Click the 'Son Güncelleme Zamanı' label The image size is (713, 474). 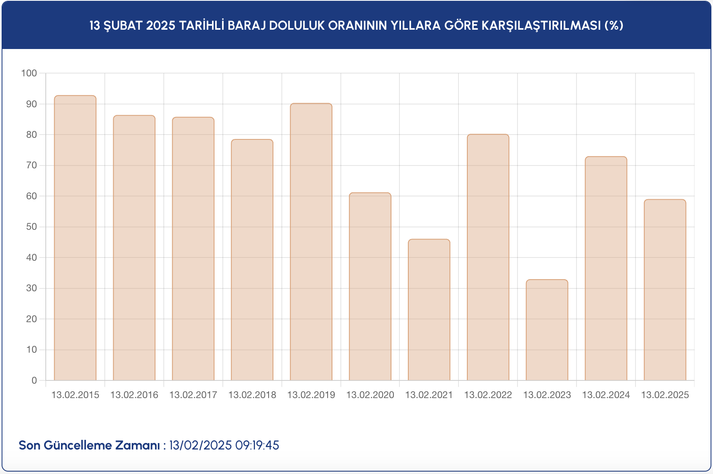click(89, 445)
